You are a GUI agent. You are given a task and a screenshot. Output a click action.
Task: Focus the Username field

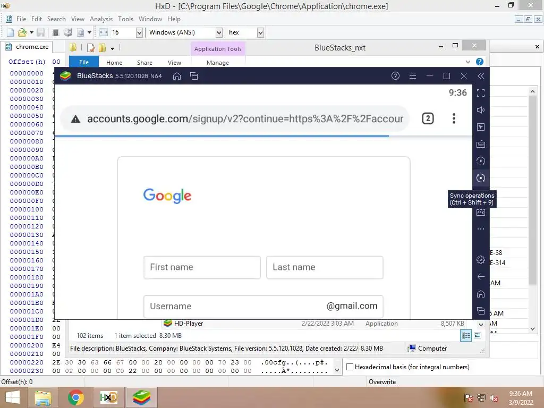click(263, 307)
